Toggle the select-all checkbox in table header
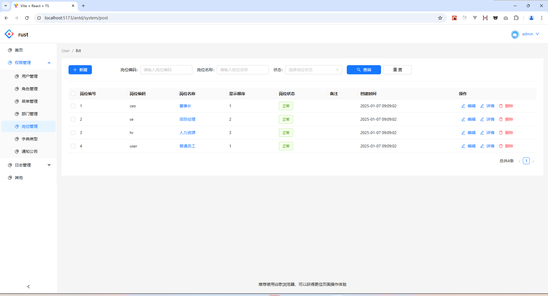The height and width of the screenshot is (296, 548). [x=73, y=94]
